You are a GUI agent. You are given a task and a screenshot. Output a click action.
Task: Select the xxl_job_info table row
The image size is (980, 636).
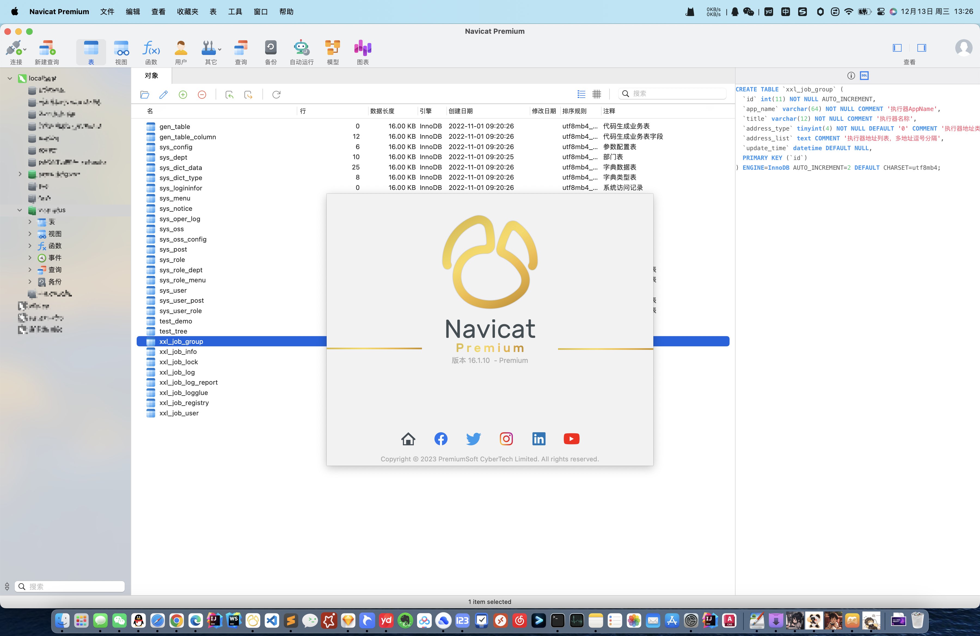point(433,352)
